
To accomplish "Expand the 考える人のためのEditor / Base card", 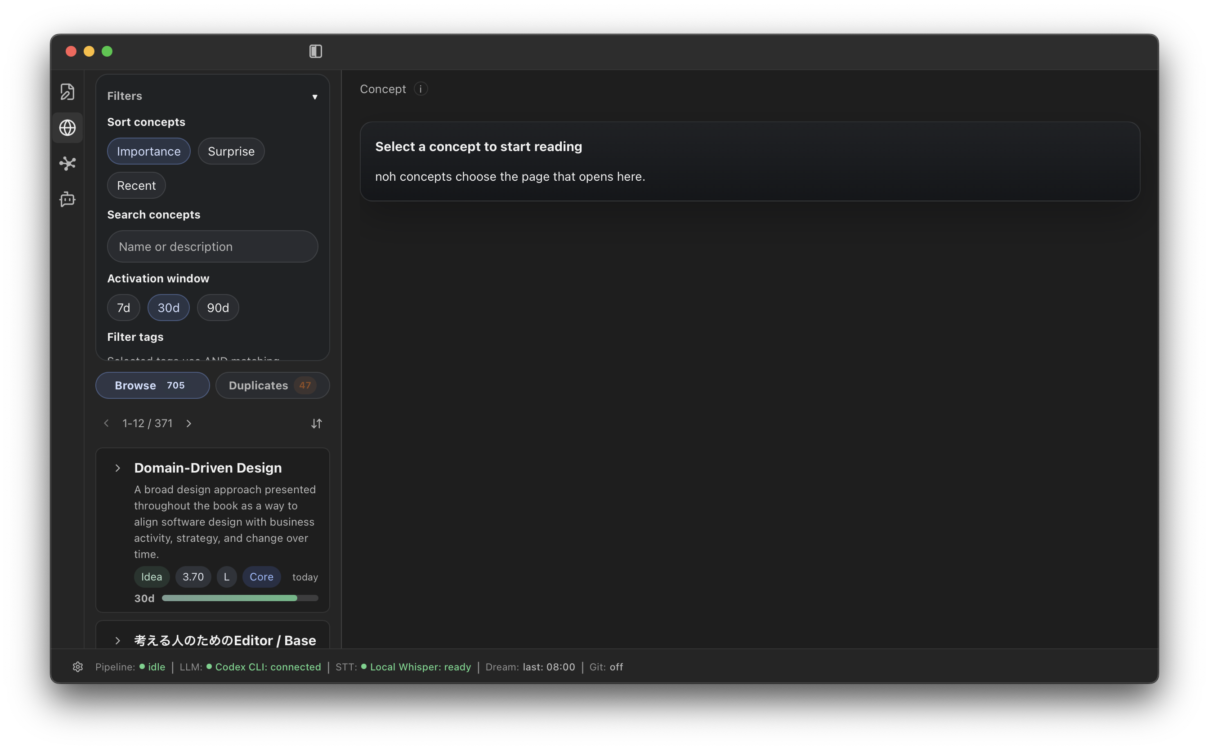I will [x=117, y=640].
